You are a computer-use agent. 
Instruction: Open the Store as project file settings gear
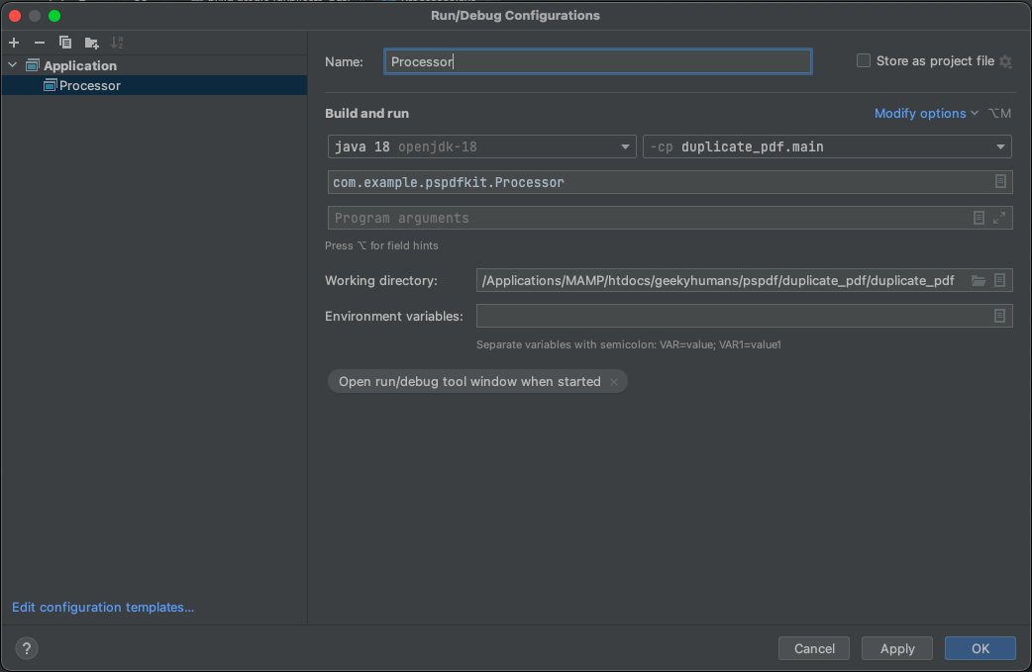pyautogui.click(x=1005, y=60)
